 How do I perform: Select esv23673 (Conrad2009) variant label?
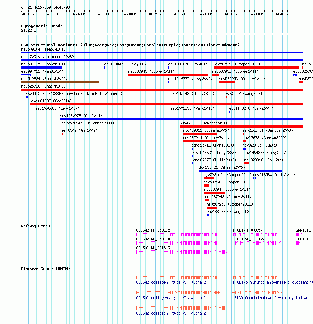pos(264,138)
